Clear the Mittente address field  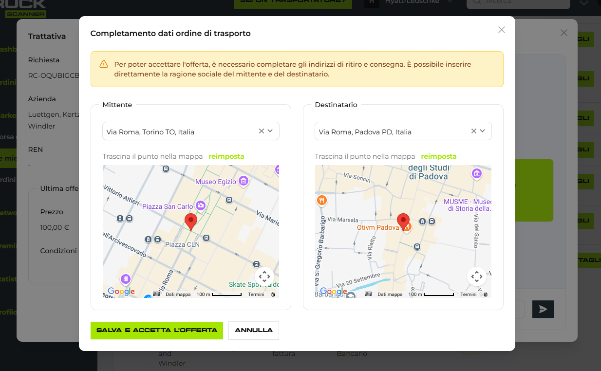(x=261, y=131)
